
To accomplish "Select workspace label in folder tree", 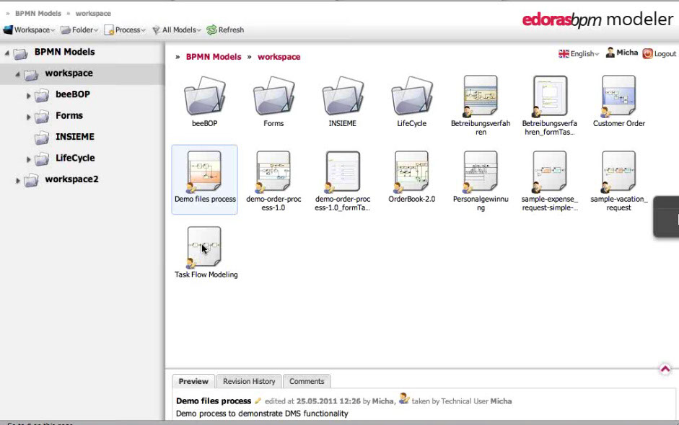I will pyautogui.click(x=69, y=73).
